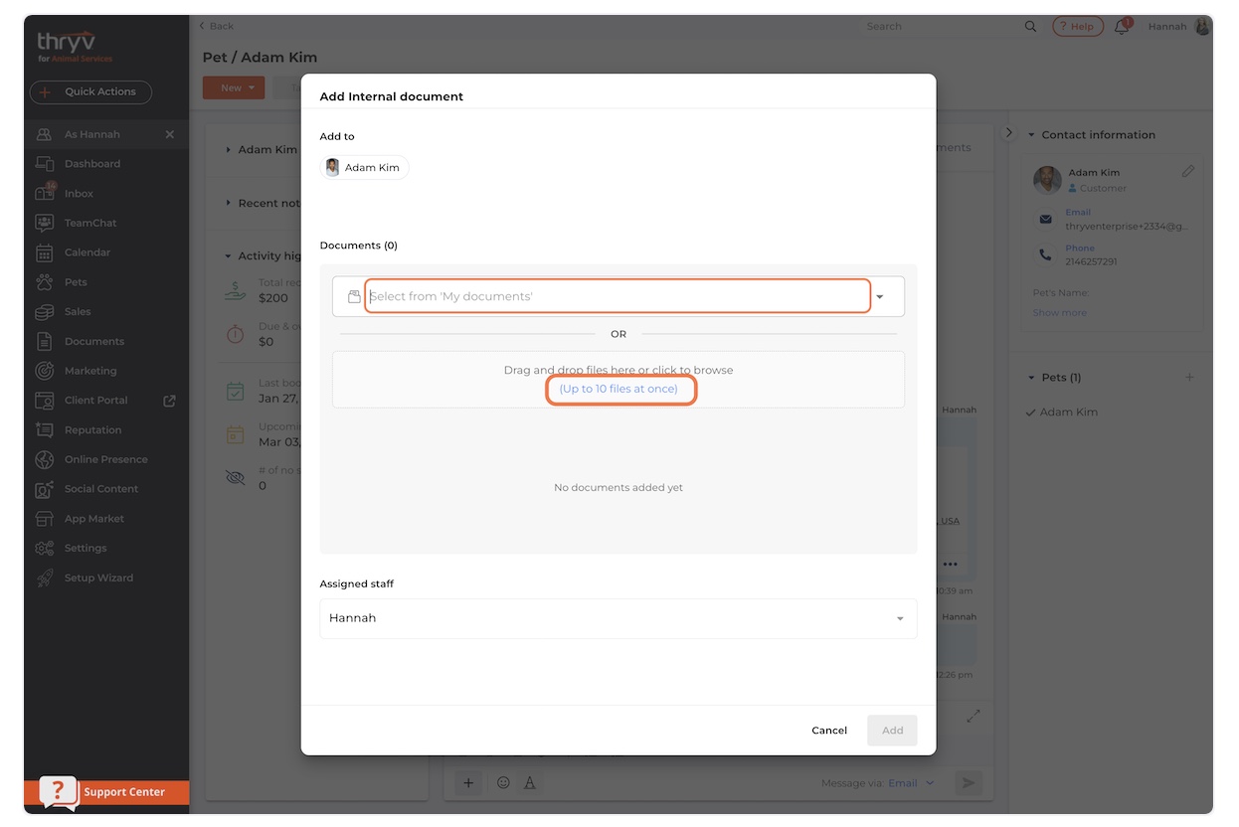1239x827 pixels.
Task: Click the pencil icon to edit contact
Action: (1187, 172)
